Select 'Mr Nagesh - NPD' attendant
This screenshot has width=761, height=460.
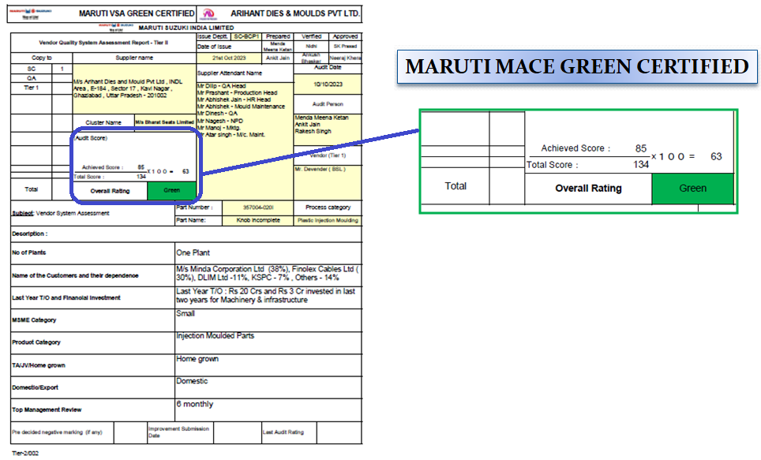click(x=220, y=121)
